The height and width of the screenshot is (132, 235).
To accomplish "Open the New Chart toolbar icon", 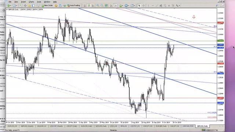I will point(8,5).
